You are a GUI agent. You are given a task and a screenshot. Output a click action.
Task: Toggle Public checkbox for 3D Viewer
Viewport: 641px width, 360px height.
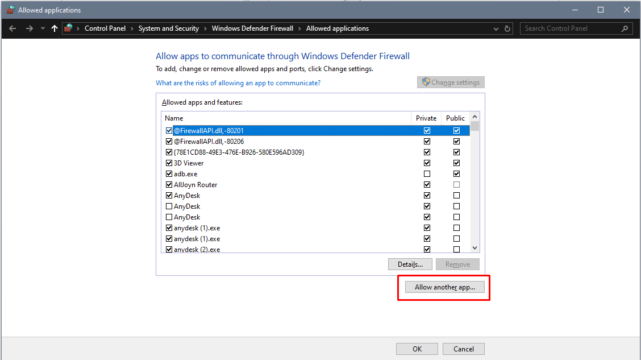point(456,163)
